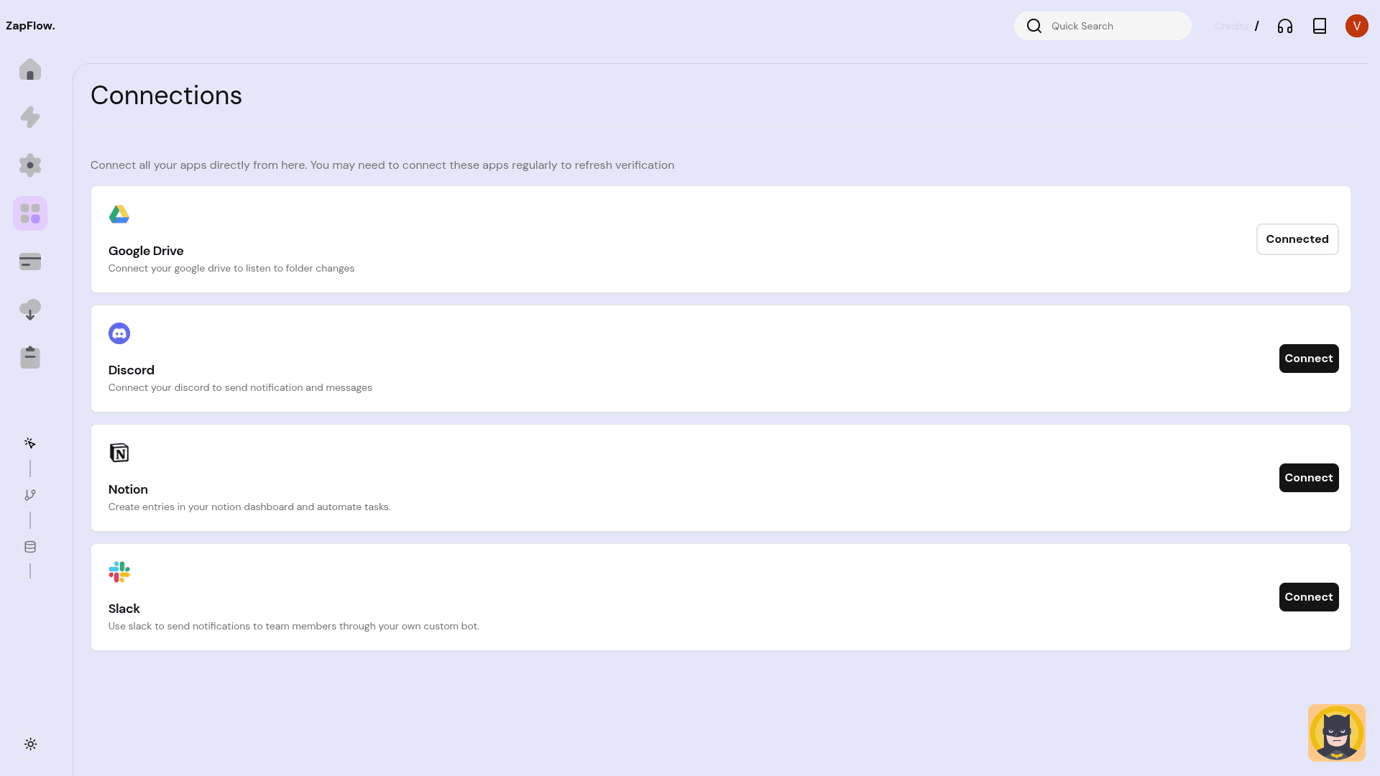Click the cloud download sidebar icon
The width and height of the screenshot is (1380, 776).
click(x=30, y=310)
